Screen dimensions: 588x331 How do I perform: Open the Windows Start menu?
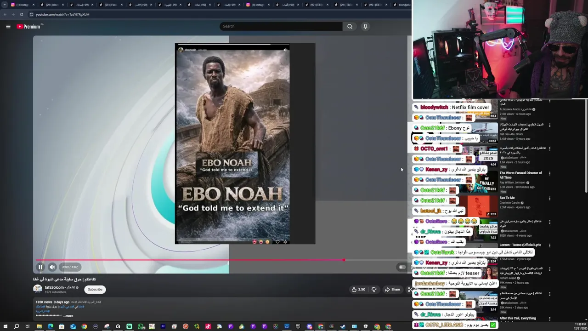click(x=5, y=326)
